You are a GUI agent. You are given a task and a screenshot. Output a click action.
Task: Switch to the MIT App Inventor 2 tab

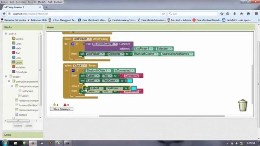[x=22, y=7]
